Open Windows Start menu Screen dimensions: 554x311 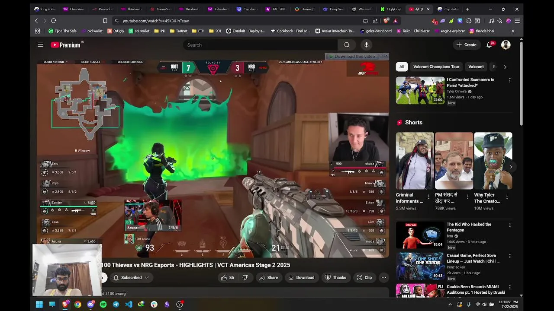click(x=39, y=305)
